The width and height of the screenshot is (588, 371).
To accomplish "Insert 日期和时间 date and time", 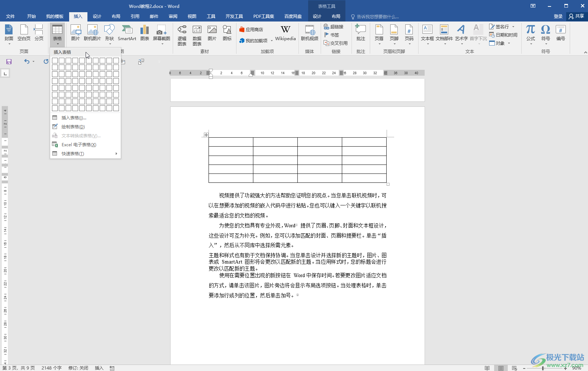I will click(x=503, y=35).
